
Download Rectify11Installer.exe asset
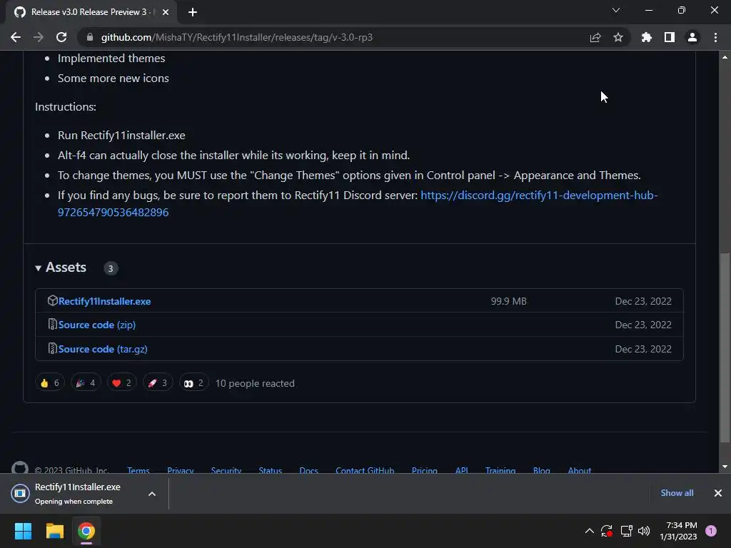pyautogui.click(x=104, y=301)
